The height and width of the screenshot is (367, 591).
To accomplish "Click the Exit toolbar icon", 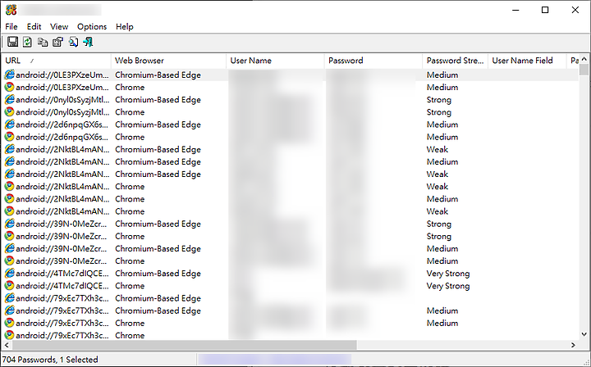I will [88, 42].
